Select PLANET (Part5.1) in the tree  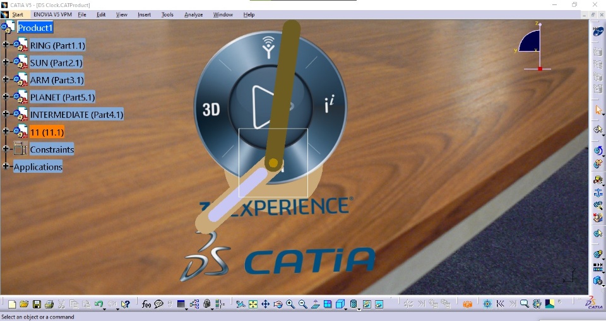62,97
